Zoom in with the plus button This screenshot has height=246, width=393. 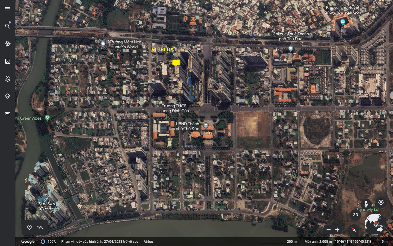pos(337,230)
